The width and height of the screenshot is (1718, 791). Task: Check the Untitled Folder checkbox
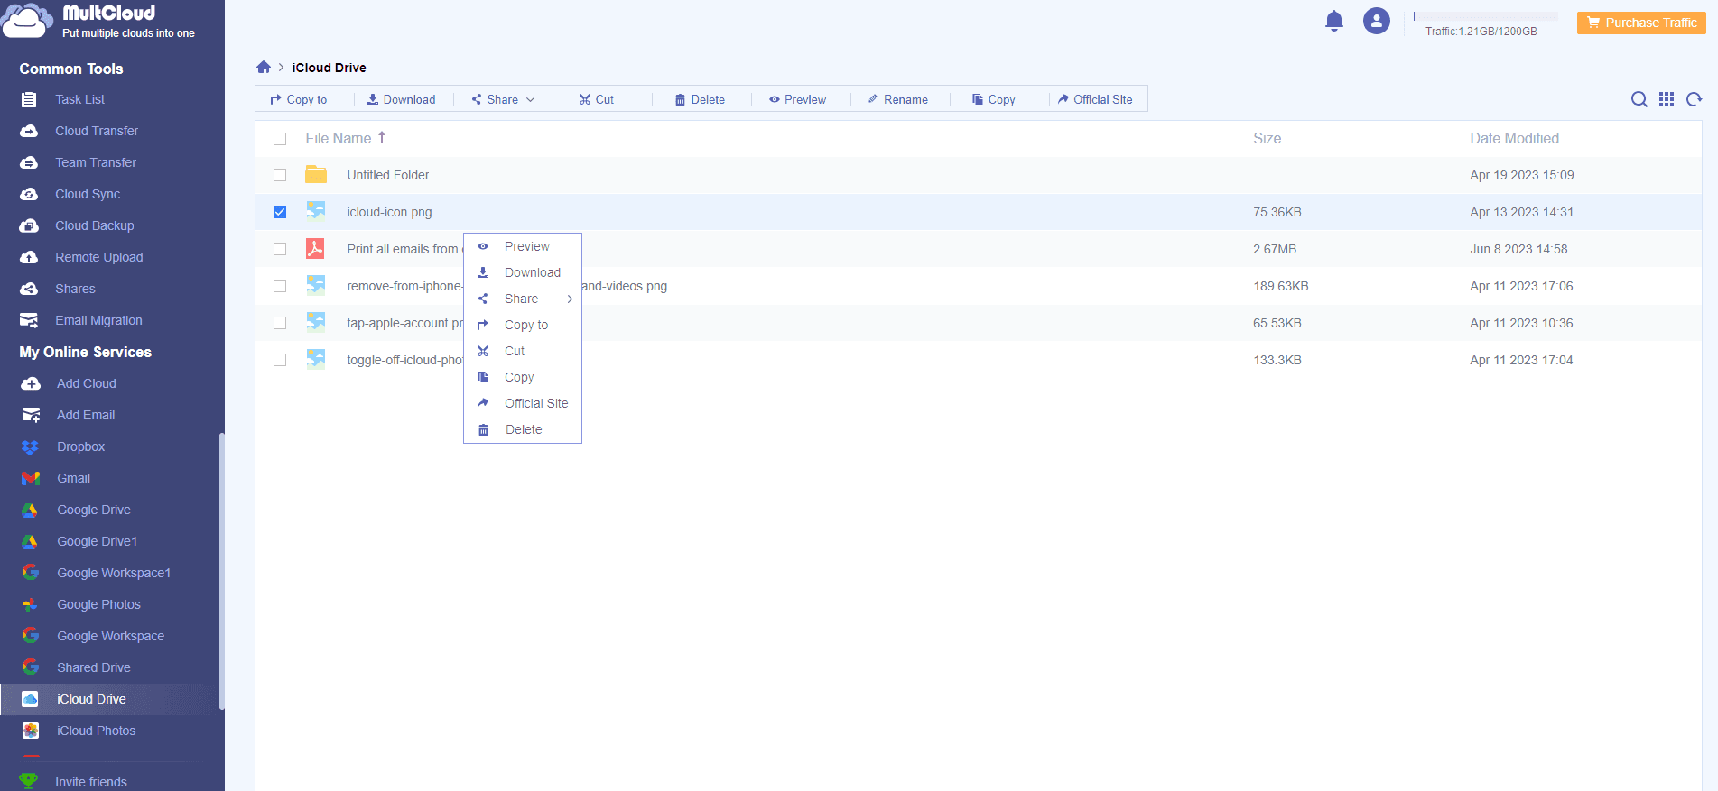(280, 175)
